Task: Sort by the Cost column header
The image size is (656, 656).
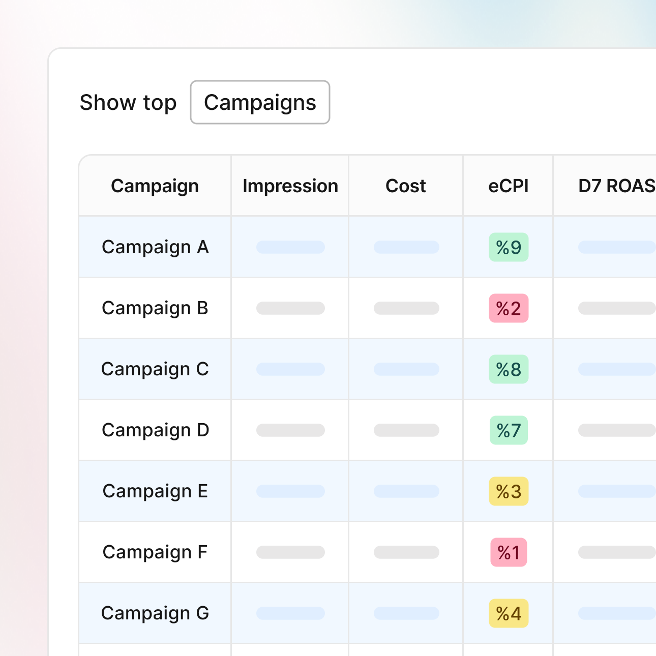Action: [405, 186]
